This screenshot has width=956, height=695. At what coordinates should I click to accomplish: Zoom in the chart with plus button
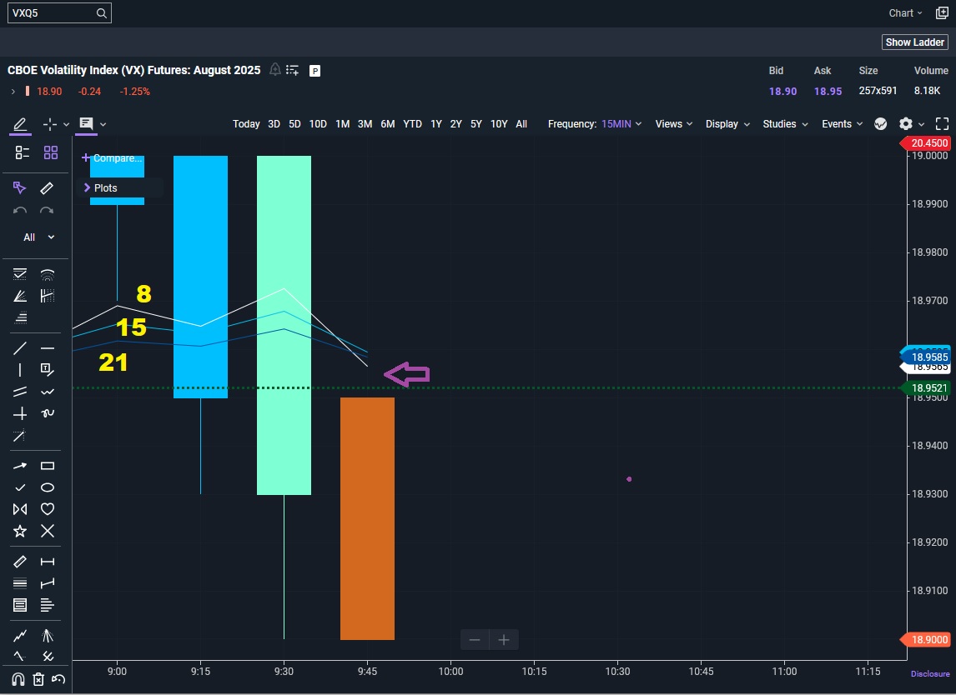pyautogui.click(x=504, y=639)
